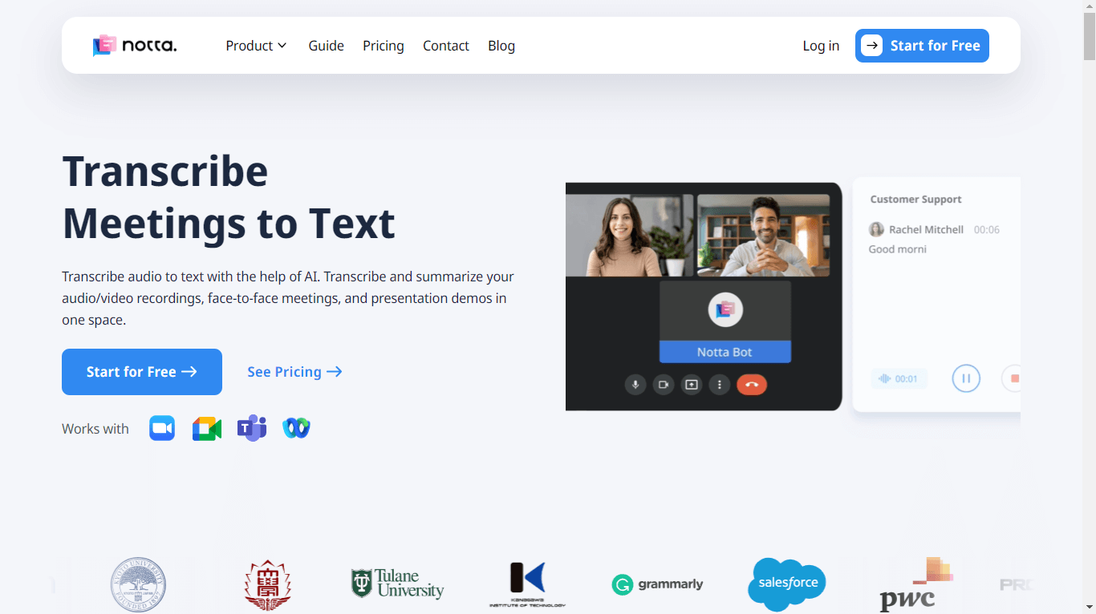Click the red crest university logo
The width and height of the screenshot is (1096, 614).
click(268, 586)
